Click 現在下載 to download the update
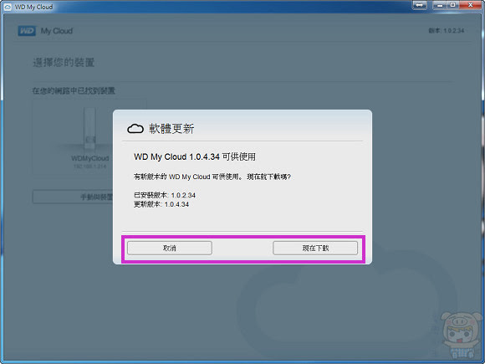Viewport: 485px width, 364px height. [x=315, y=248]
